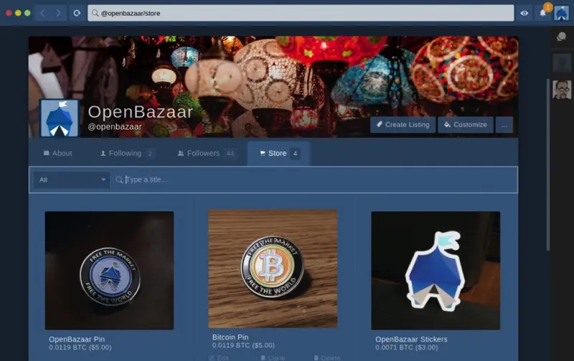
Task: Open chat with the glasses avatar in sidebar
Action: (x=562, y=90)
